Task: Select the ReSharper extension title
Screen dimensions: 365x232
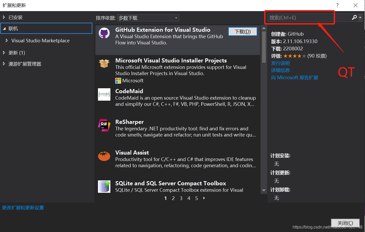Action: [130, 122]
